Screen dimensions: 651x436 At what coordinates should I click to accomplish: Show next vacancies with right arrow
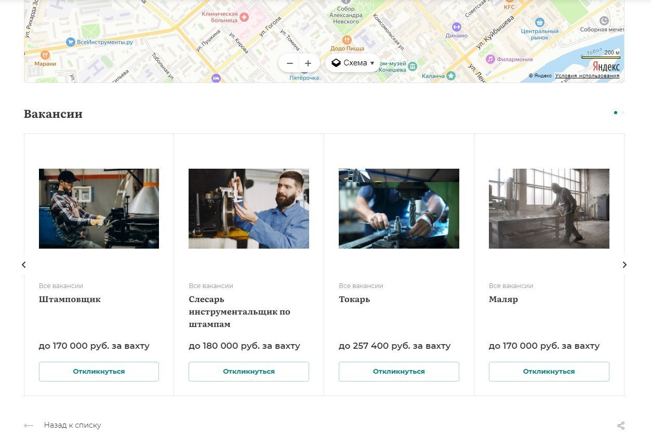(625, 265)
